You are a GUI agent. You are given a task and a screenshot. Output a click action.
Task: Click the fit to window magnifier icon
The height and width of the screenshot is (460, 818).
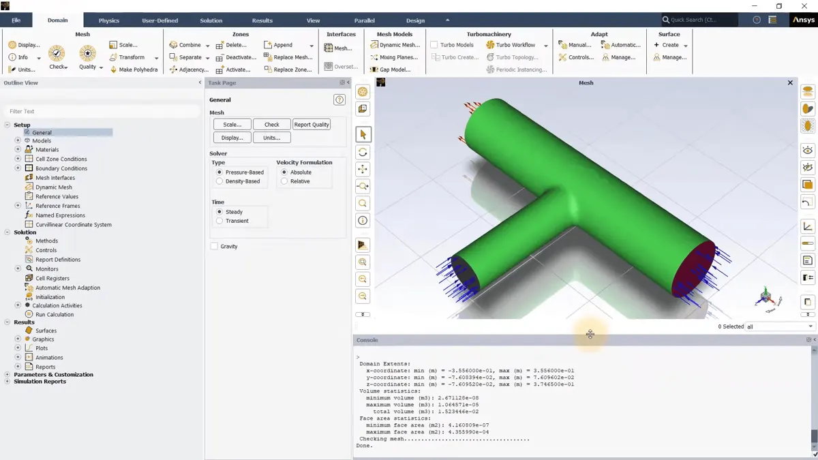363,262
